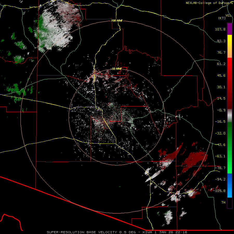Screen dimensions: 234x234
Task: Click the 92.3 legend value
Action: click(x=221, y=41)
